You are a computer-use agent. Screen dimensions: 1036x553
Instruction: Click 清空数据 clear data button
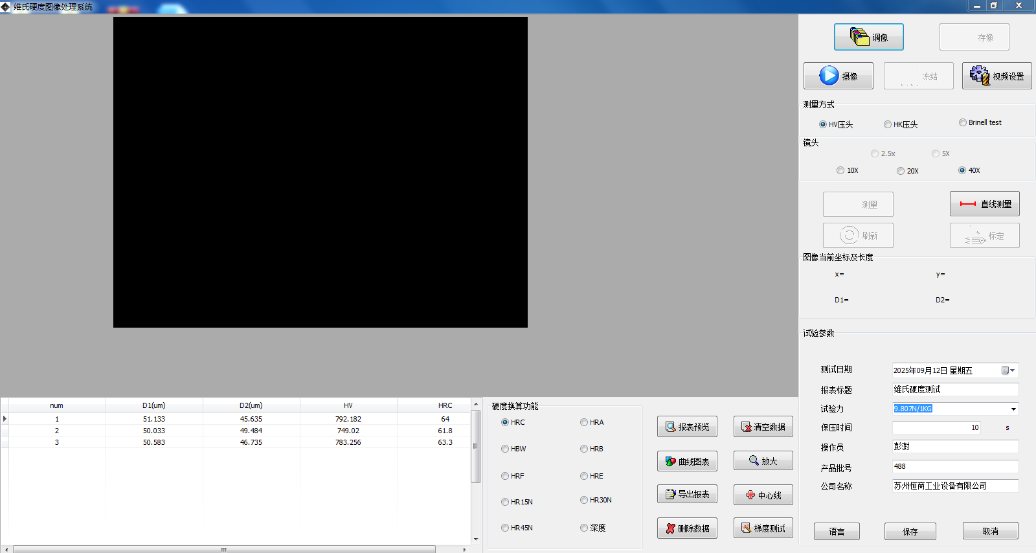click(x=763, y=427)
